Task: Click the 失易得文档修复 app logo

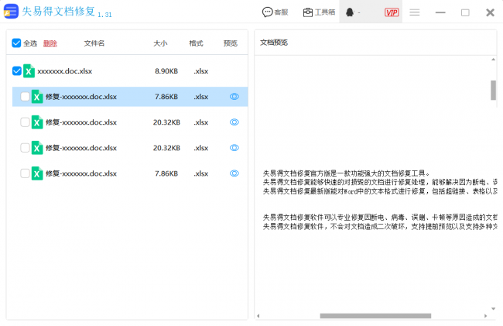Action: coord(11,12)
